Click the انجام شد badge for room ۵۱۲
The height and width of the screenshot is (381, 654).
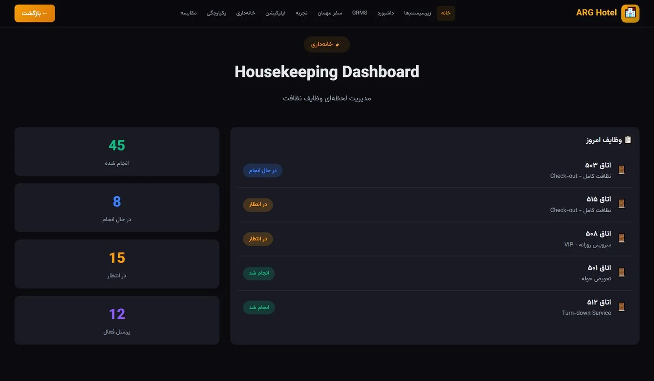point(259,307)
